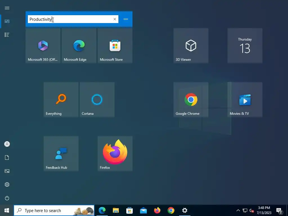Open Pictures from Start sidebar

pyautogui.click(x=7, y=171)
